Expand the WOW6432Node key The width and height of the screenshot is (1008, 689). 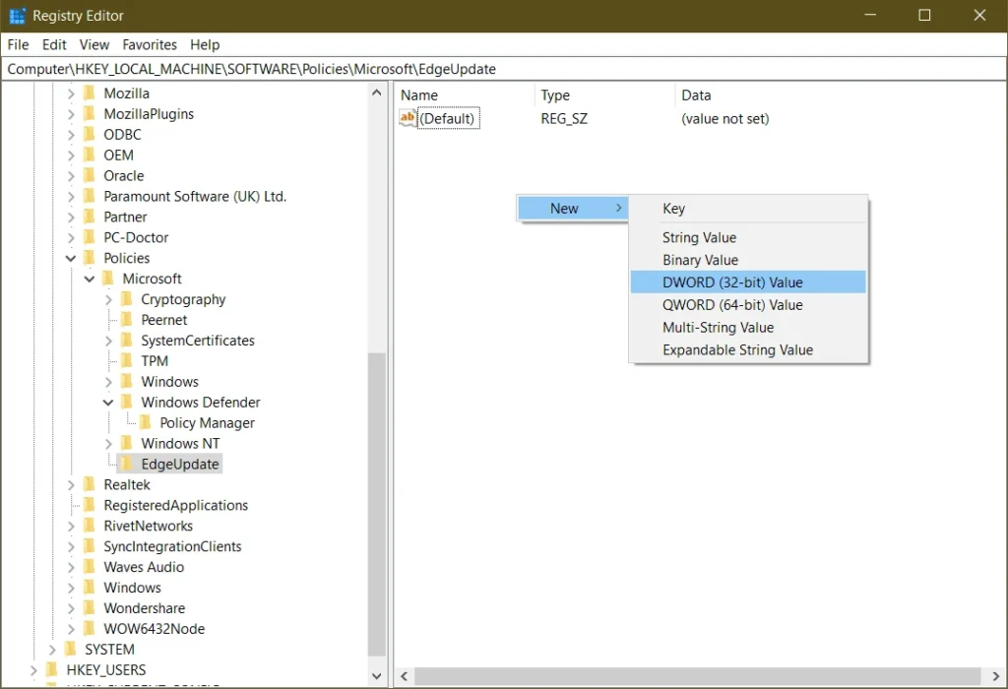click(x=71, y=629)
